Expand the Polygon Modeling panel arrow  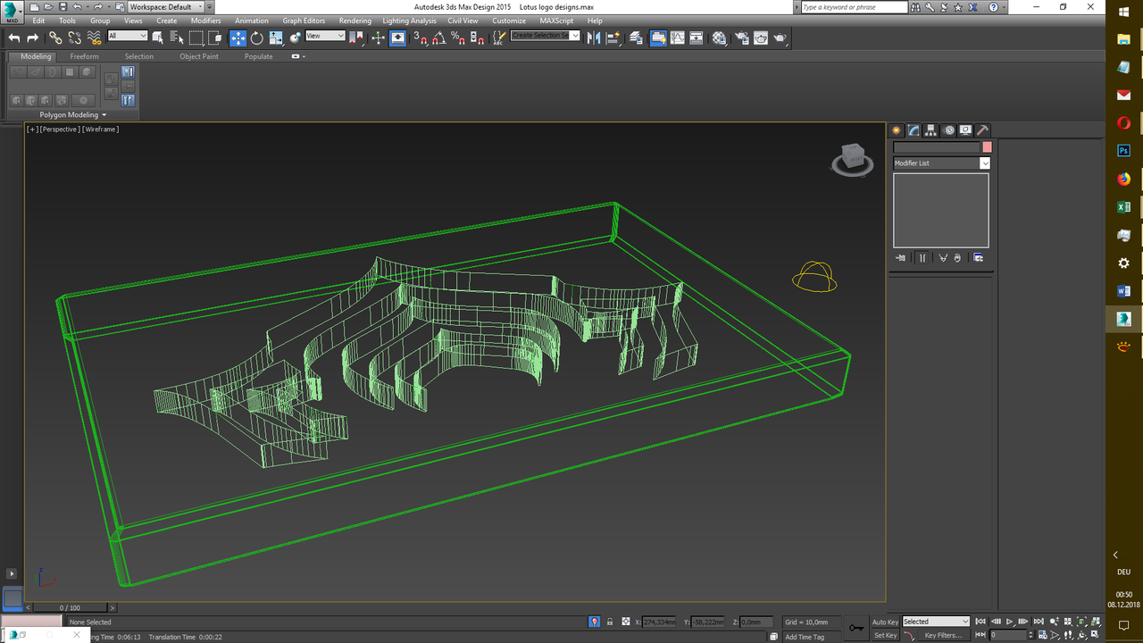104,115
